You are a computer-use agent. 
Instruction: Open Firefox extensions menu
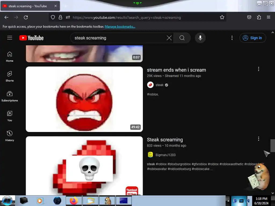click(259, 17)
